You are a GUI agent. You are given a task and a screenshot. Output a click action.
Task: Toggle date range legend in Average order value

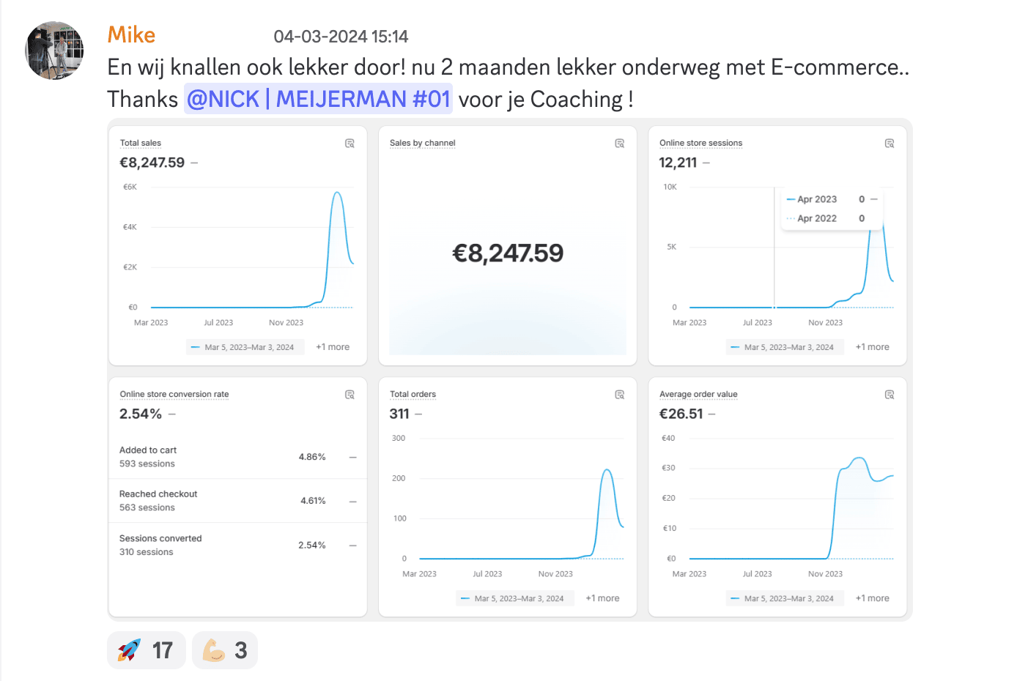783,598
